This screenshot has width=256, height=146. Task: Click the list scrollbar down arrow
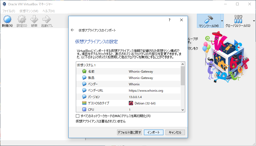click(x=183, y=110)
